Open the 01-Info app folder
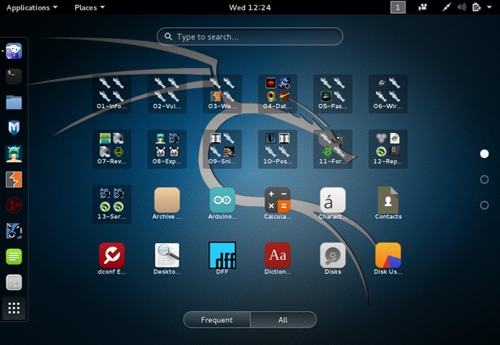The width and height of the screenshot is (500, 345). 112,94
